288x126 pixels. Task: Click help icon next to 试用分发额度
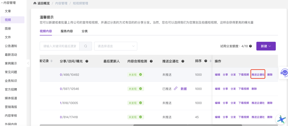coord(250,46)
